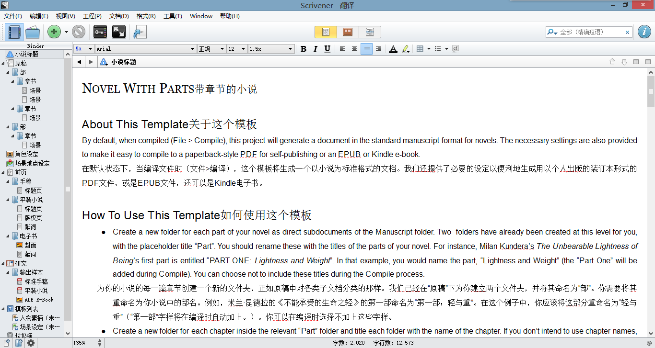Enter full screen composition mode icon
This screenshot has height=348, width=655.
(x=118, y=32)
